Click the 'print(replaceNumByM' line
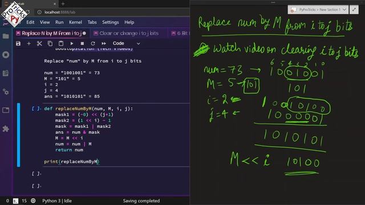365x205 pixels. coord(72,162)
